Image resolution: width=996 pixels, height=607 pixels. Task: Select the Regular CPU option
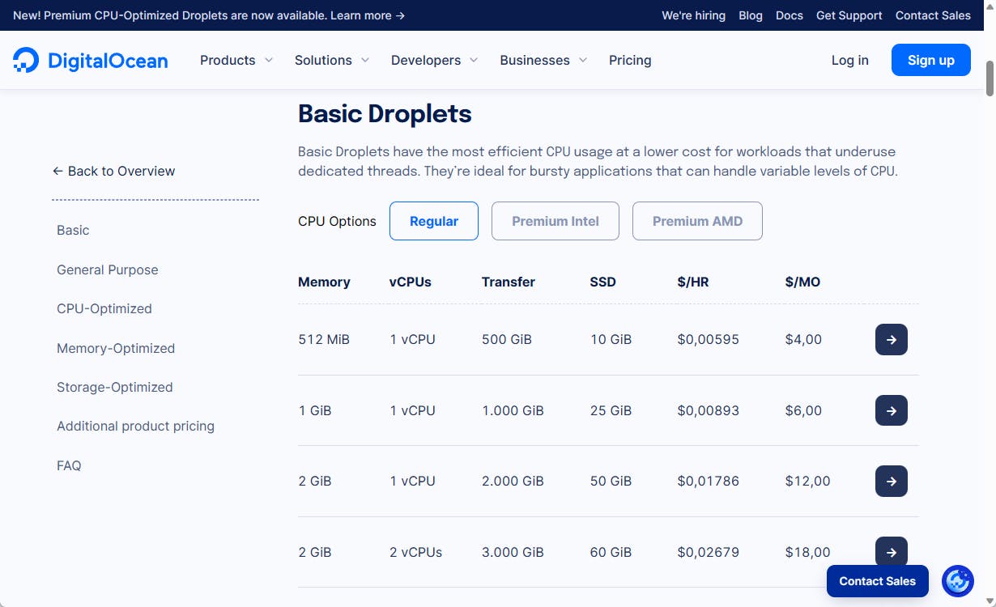[x=434, y=221]
